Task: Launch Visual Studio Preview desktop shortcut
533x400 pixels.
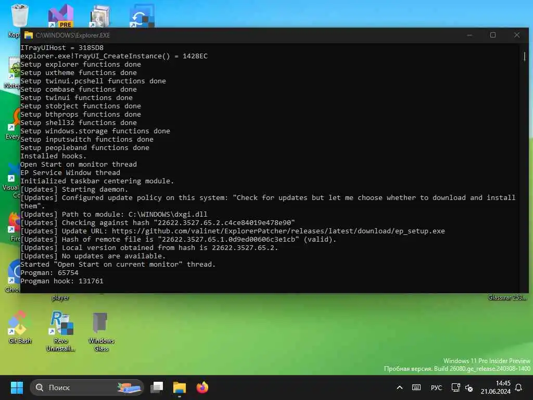Action: 61,16
